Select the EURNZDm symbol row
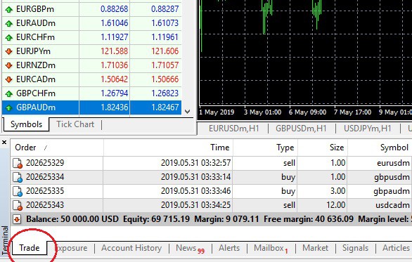 point(91,65)
